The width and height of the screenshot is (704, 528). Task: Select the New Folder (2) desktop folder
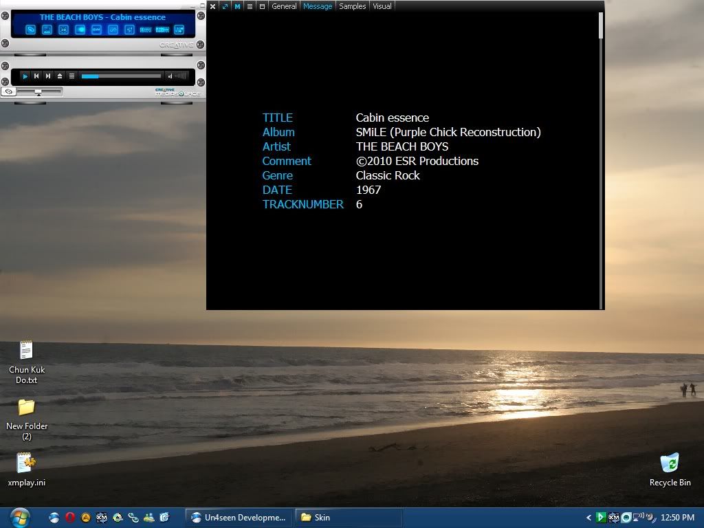[27, 420]
